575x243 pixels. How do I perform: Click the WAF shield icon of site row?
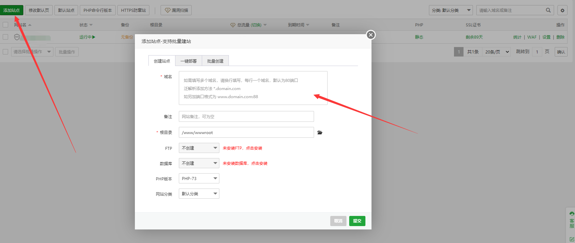click(x=17, y=37)
